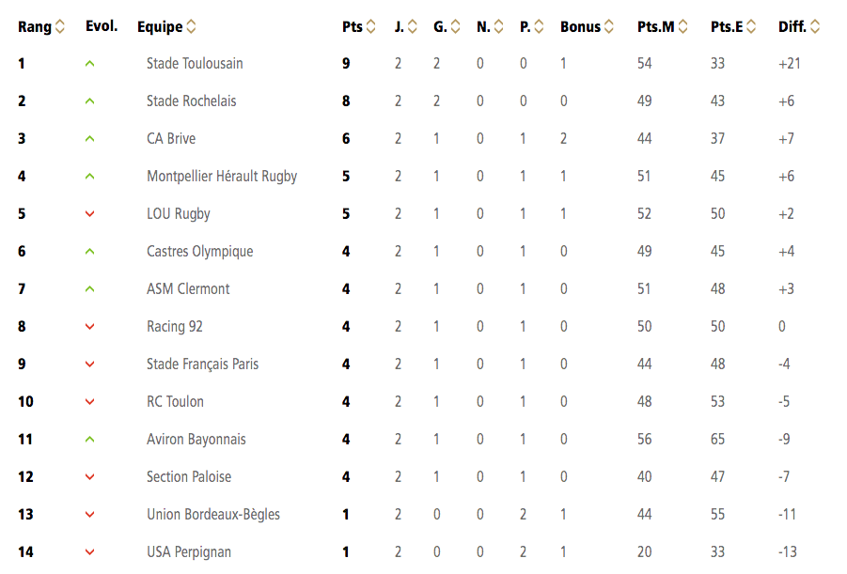Click the J. column sort icon

point(413,26)
